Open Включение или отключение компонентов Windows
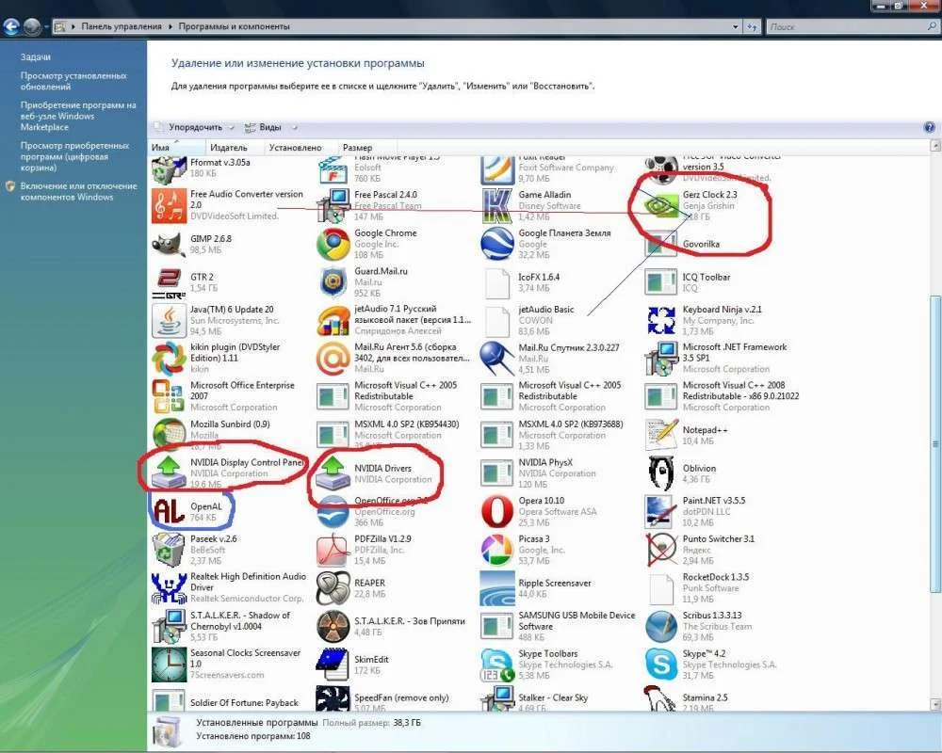 [x=78, y=192]
